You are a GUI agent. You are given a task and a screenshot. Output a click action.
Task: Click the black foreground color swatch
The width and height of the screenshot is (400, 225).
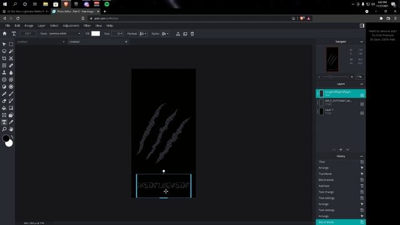click(6, 139)
